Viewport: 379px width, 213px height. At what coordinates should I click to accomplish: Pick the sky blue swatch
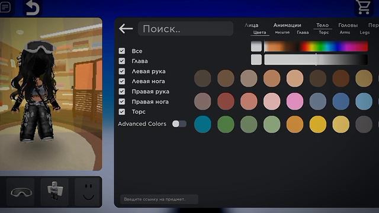click(x=364, y=101)
